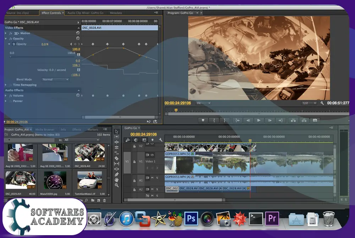Select the Selection arrow tool

tap(116, 131)
